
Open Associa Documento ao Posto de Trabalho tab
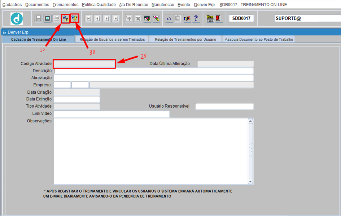click(x=259, y=40)
